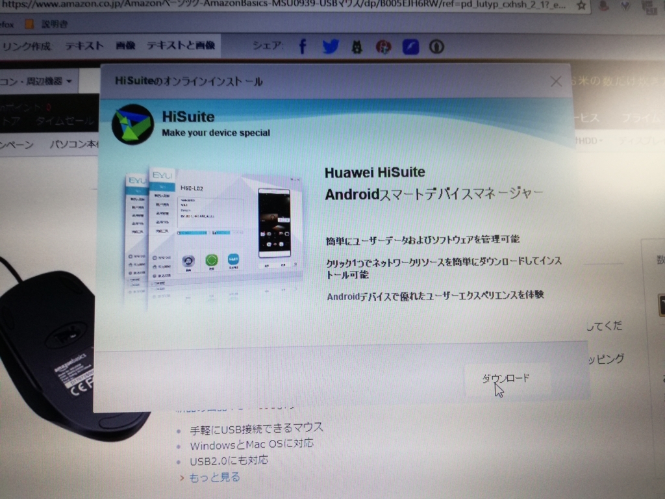Click the HiSuiteのオンラインインストール title text

point(189,81)
